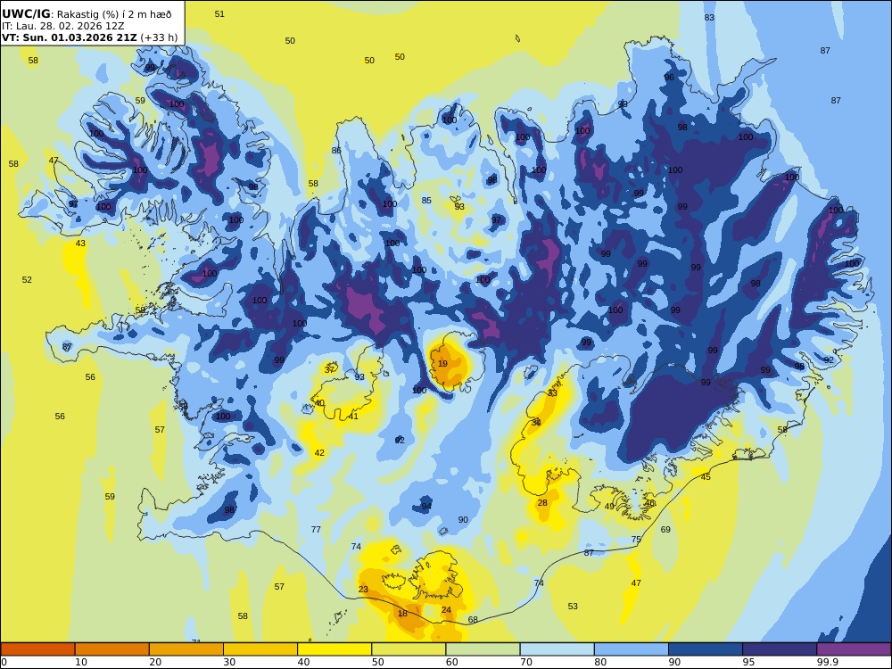Click the 0–10 dark orange legend swatch
Image resolution: width=892 pixels, height=669 pixels.
click(x=37, y=649)
